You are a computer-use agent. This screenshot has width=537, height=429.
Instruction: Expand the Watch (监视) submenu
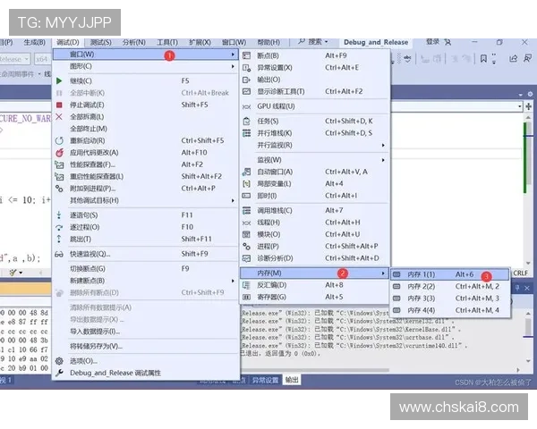(x=383, y=160)
